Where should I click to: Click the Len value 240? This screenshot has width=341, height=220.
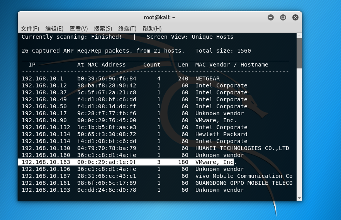tap(183, 78)
